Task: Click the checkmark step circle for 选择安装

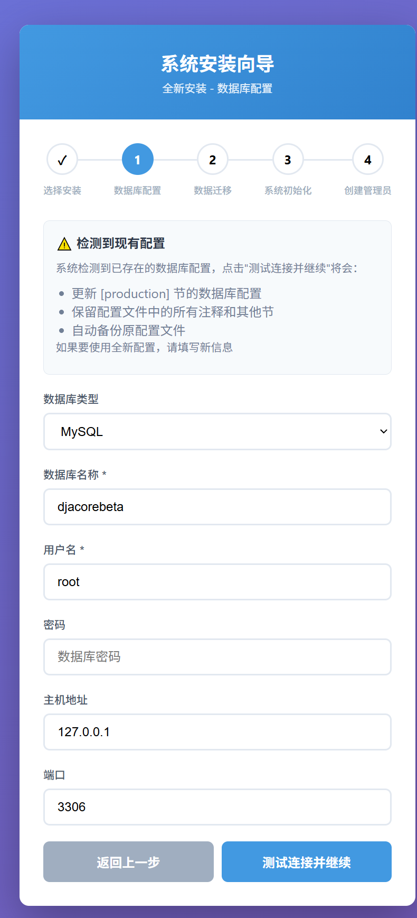Action: click(x=62, y=160)
